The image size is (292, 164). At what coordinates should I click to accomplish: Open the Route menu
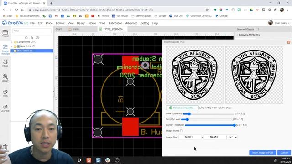click(92, 23)
